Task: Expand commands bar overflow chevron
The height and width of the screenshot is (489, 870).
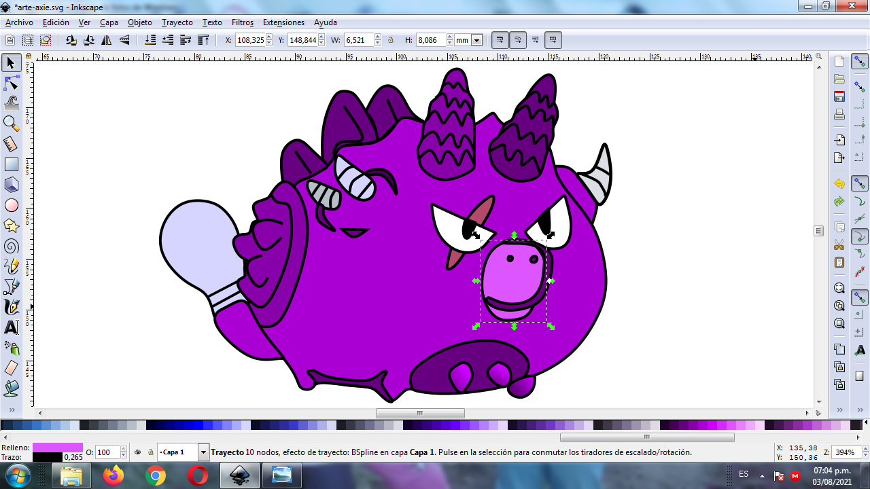Action: click(x=840, y=410)
